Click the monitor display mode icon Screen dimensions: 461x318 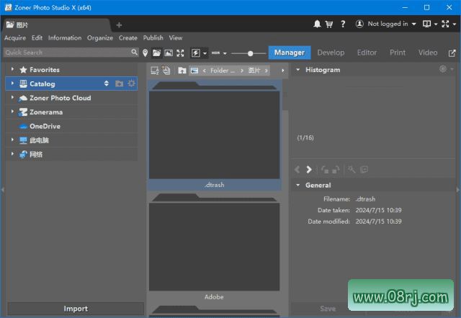pos(426,24)
